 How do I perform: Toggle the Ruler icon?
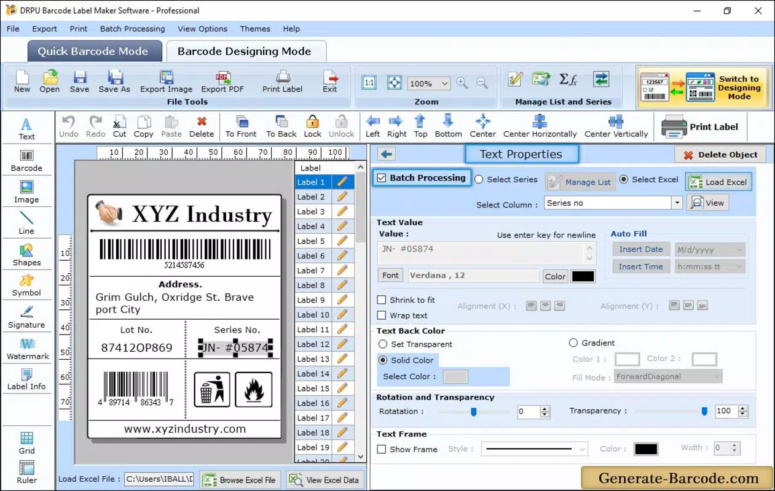point(26,468)
